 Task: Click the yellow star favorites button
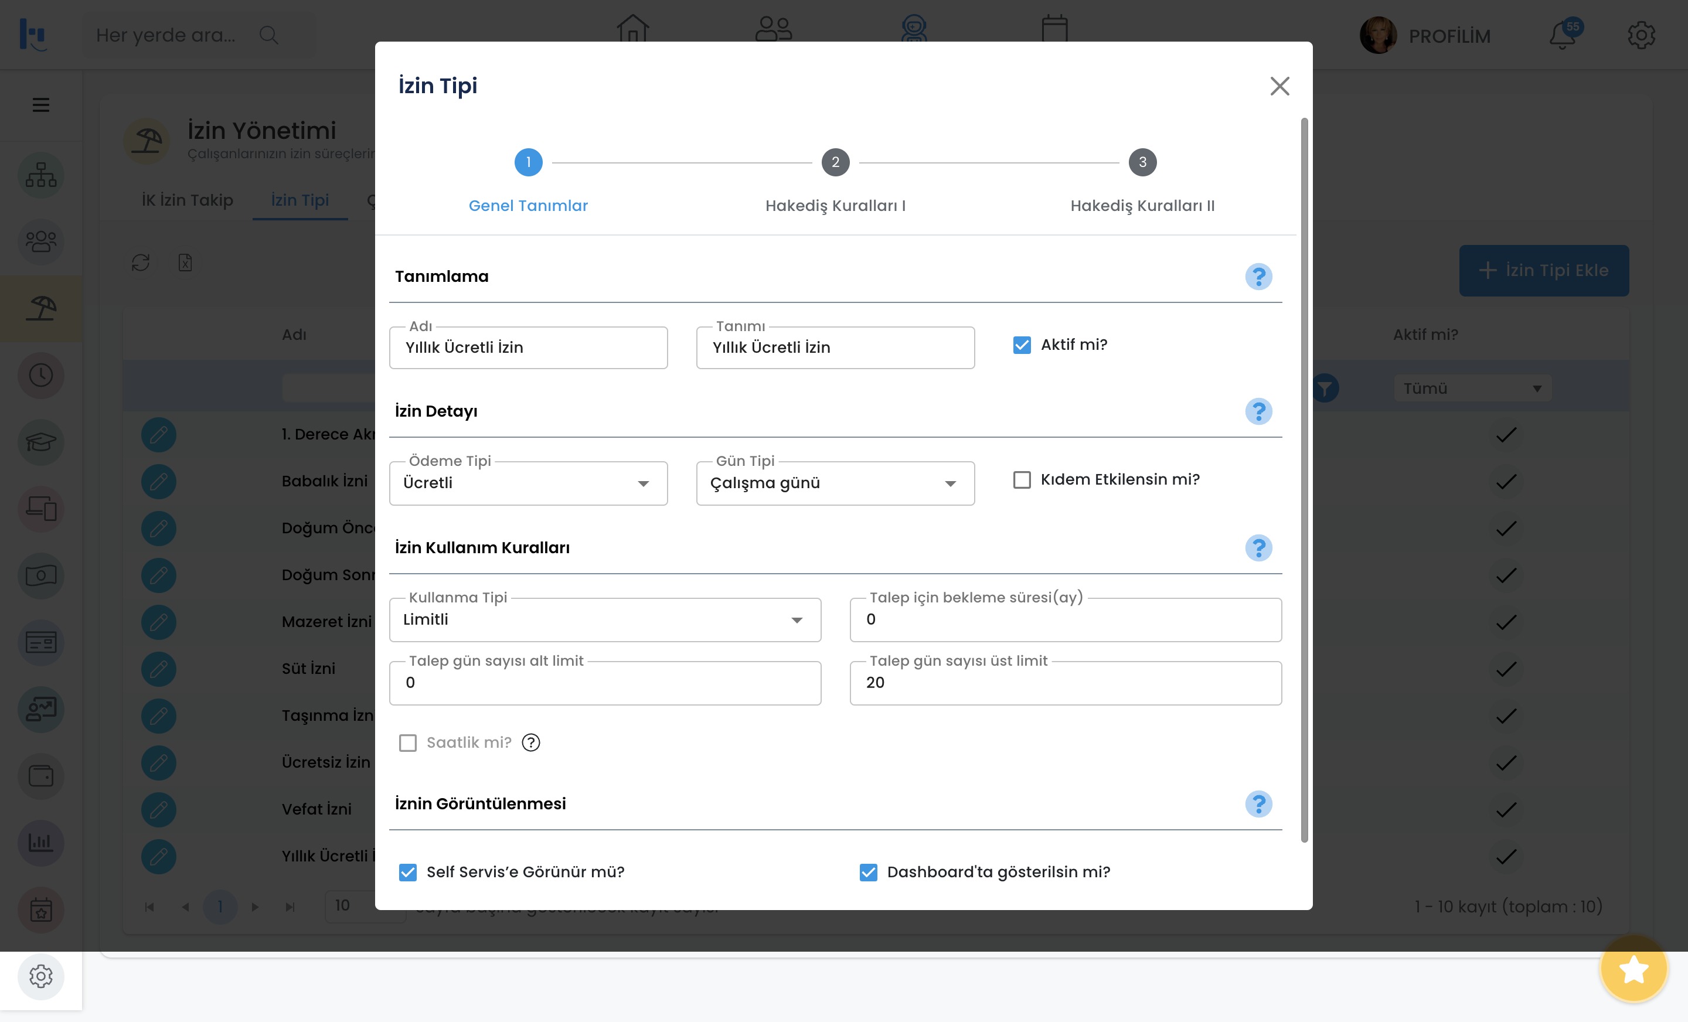pyautogui.click(x=1633, y=969)
